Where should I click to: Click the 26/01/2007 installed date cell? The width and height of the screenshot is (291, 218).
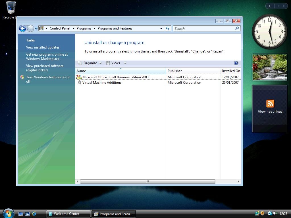(x=230, y=83)
